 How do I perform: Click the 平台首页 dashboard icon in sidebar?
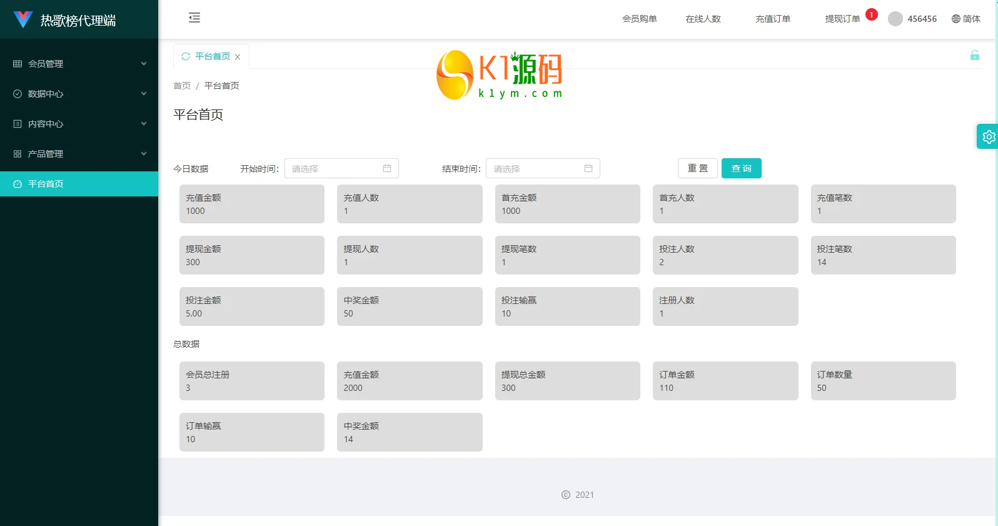point(18,184)
